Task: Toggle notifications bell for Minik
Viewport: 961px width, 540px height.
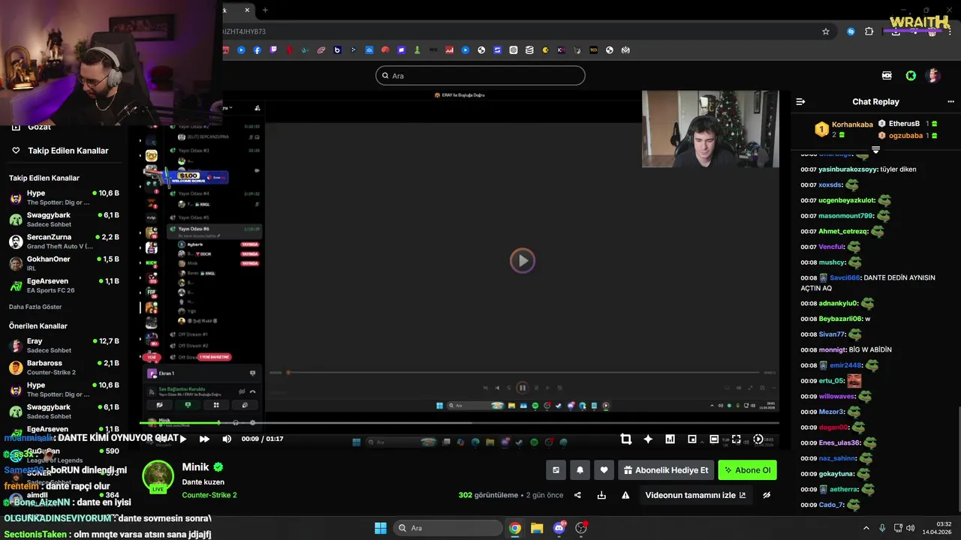Action: point(580,470)
